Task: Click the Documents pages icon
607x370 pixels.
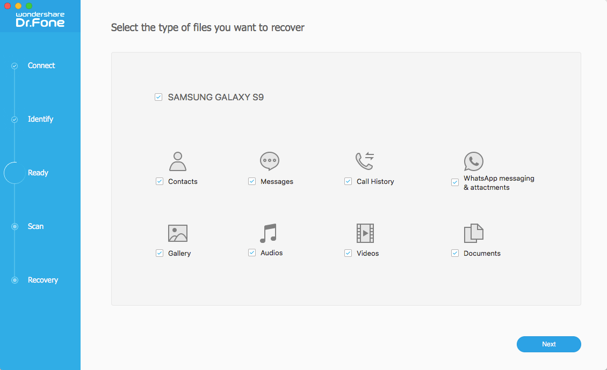Action: point(473,233)
